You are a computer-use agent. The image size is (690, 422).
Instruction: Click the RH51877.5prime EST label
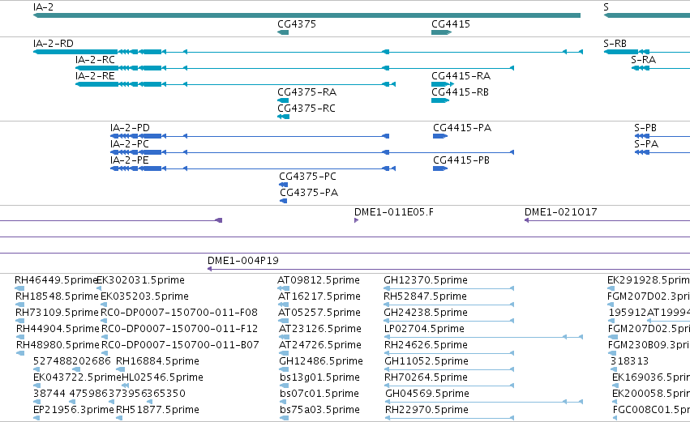pyautogui.click(x=157, y=411)
